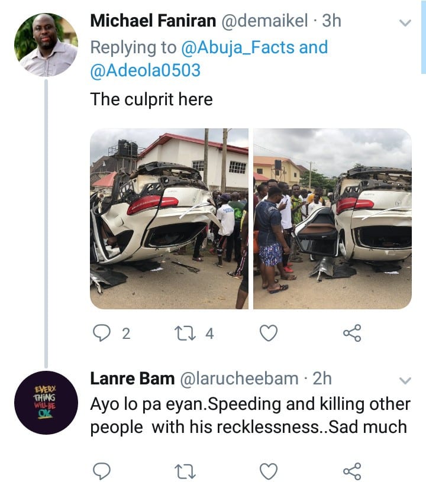
Task: Share Michael Faniran's tweet
Action: click(352, 334)
